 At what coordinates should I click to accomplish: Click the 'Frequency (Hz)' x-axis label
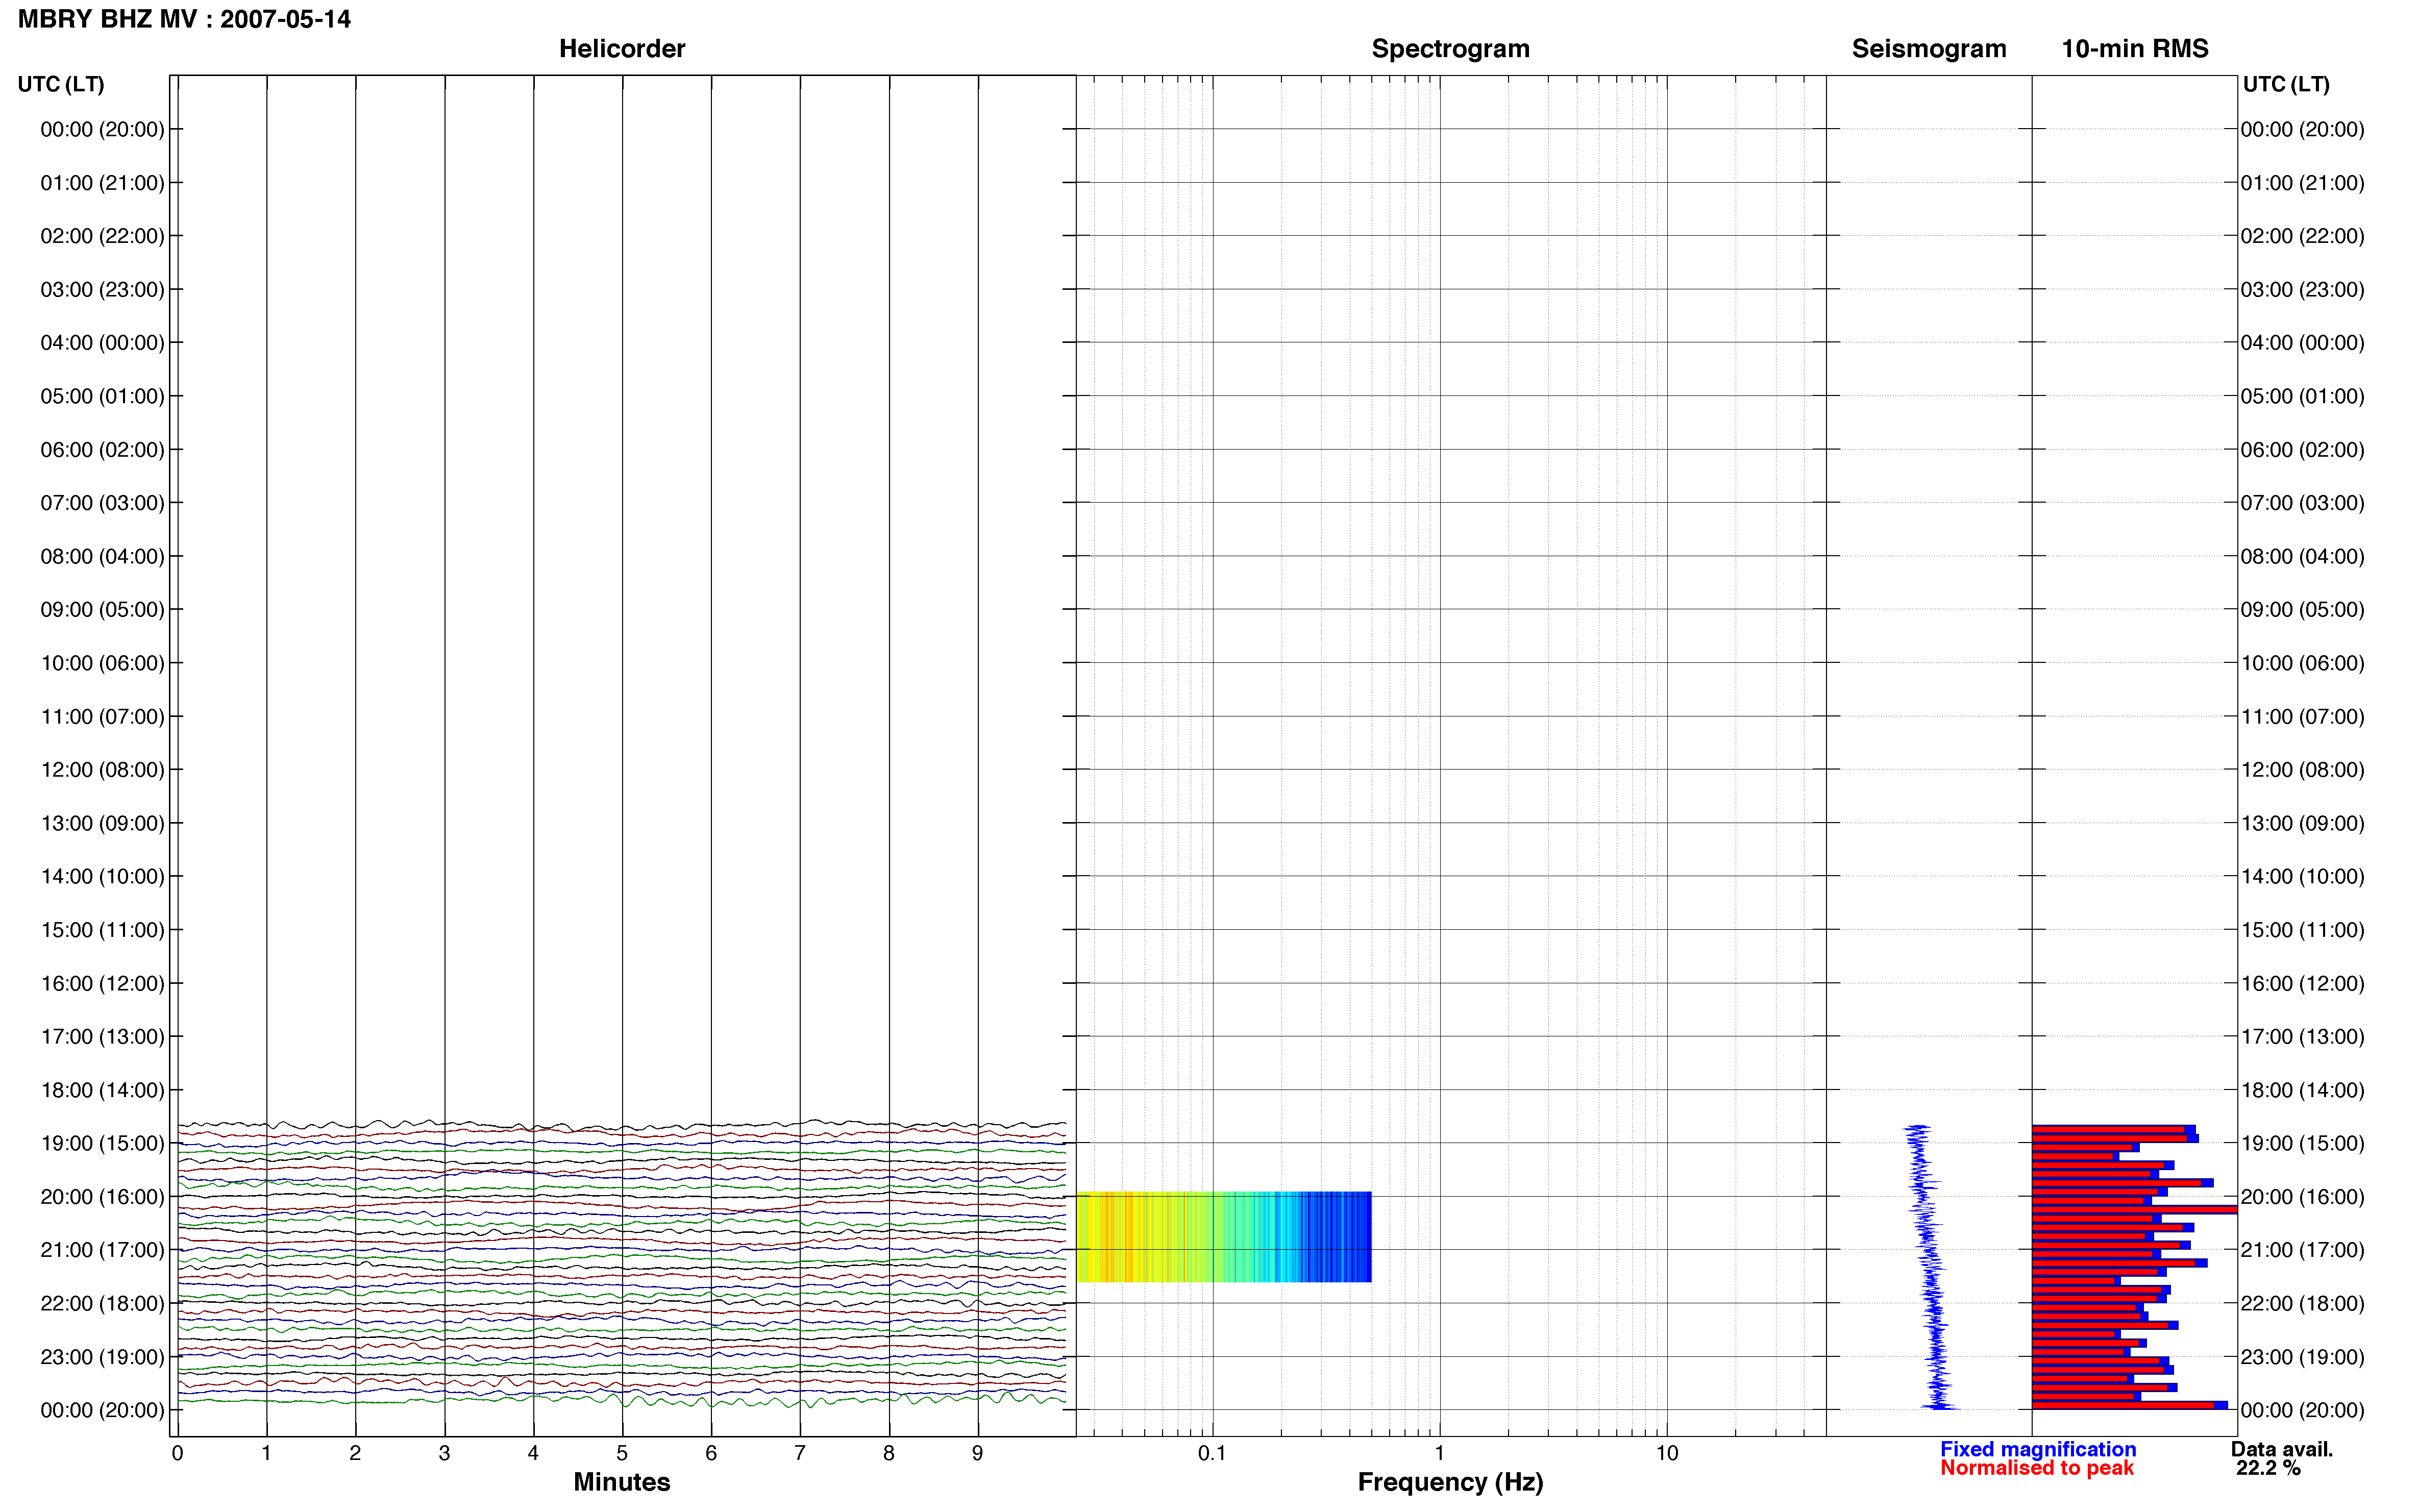click(x=1449, y=1482)
